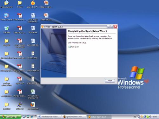Click the clock showing 21:51
The height and width of the screenshot is (119, 159).
[155, 117]
